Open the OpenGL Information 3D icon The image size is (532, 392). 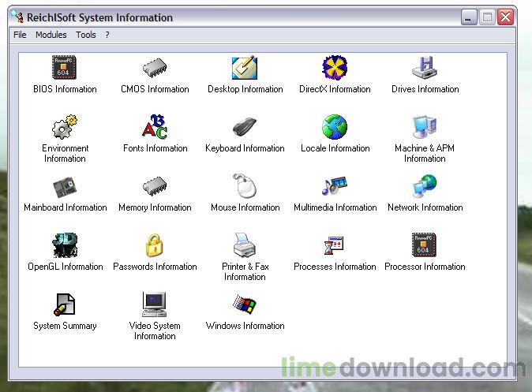tap(65, 245)
